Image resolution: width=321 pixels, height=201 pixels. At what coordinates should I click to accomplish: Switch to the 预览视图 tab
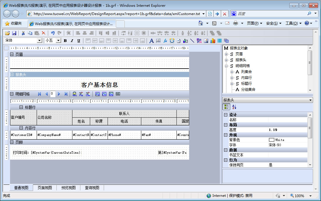[68, 188]
